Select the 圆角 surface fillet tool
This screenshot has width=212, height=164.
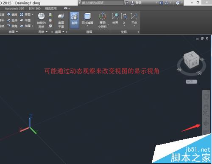pos(12,26)
